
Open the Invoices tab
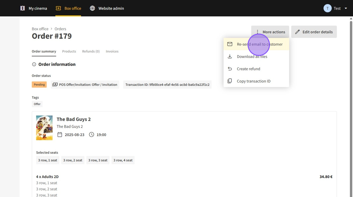click(112, 51)
